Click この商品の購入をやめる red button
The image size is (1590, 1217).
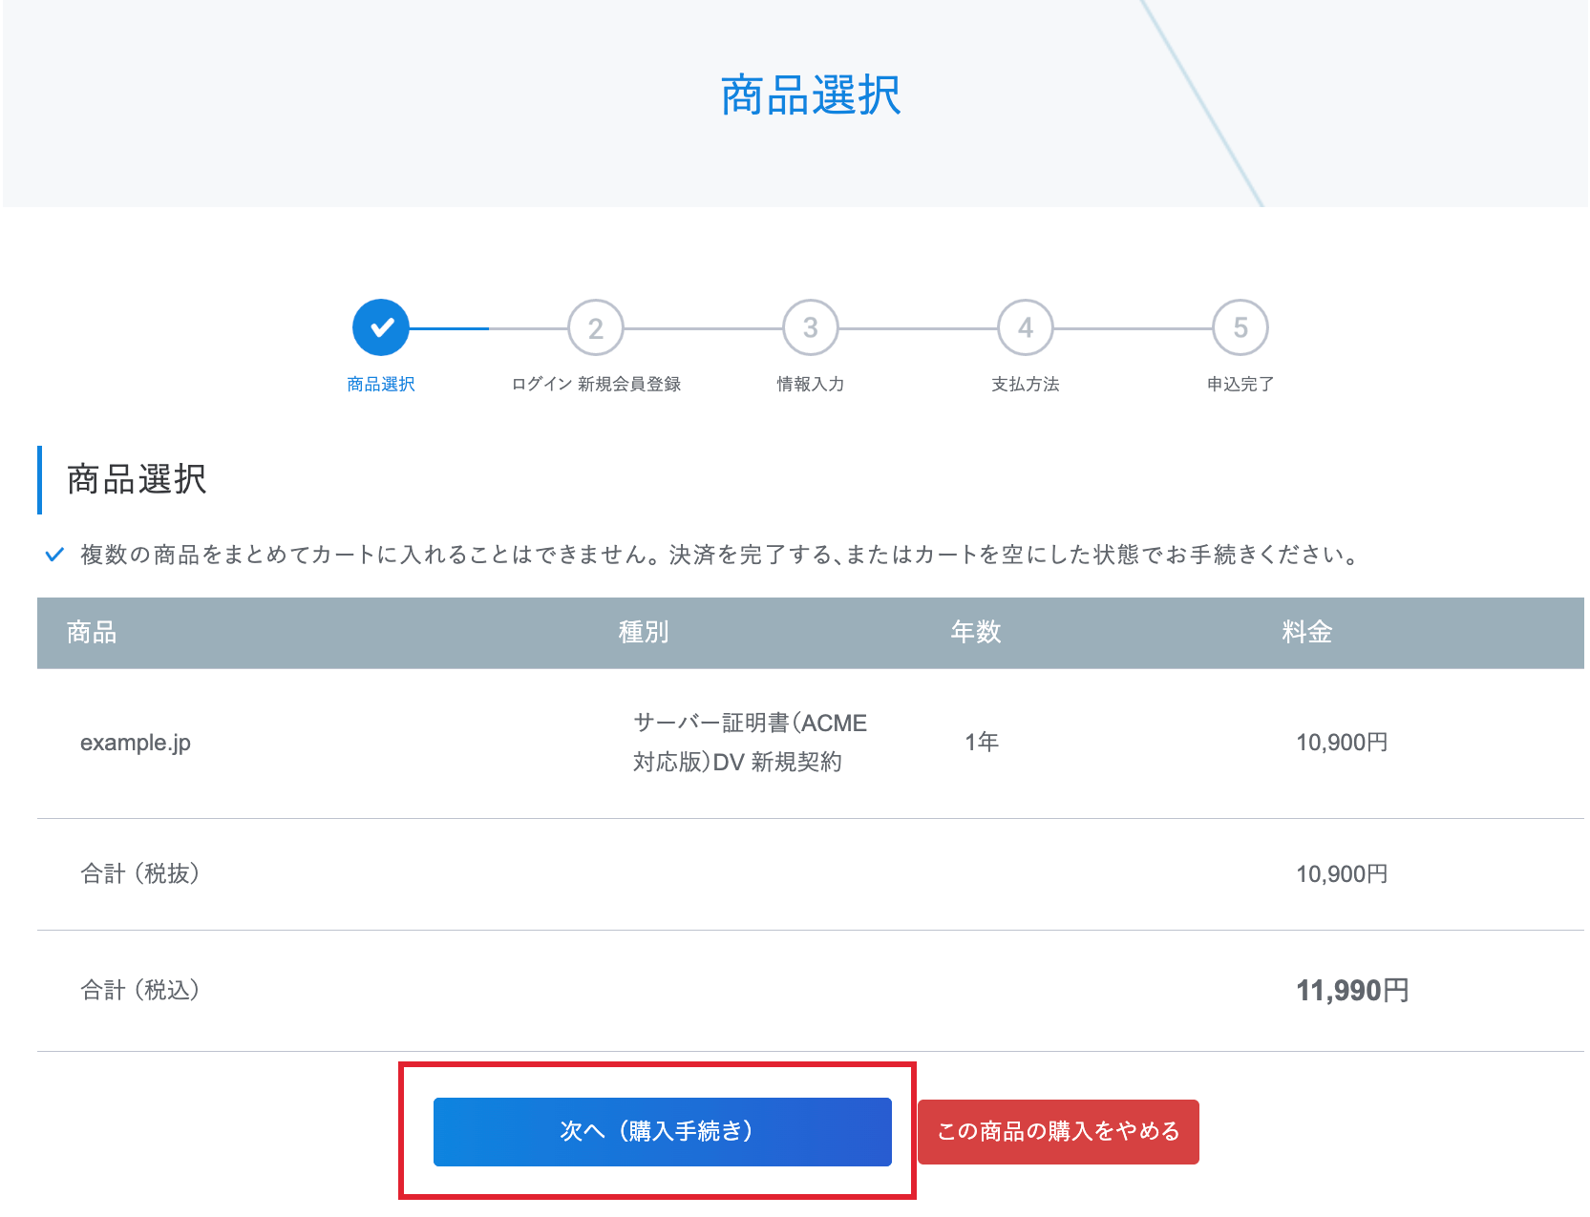[1058, 1131]
